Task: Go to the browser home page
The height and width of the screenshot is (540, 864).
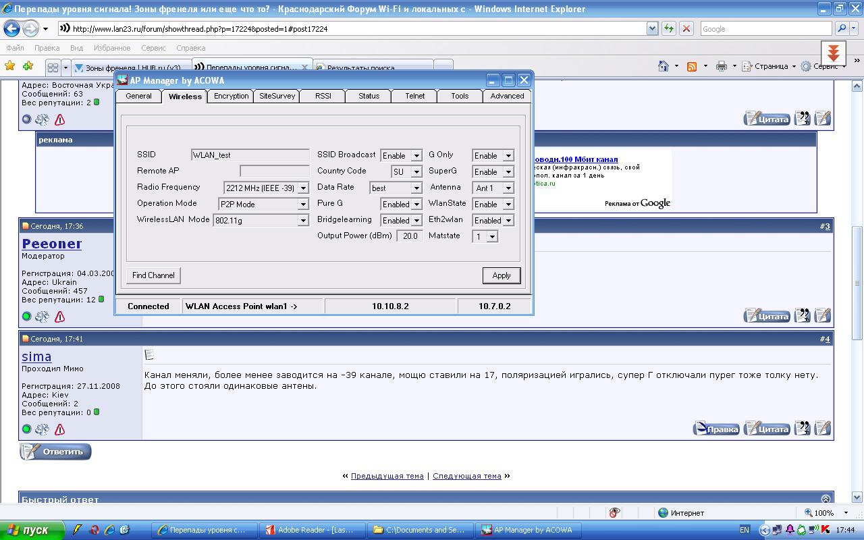Action: pyautogui.click(x=664, y=66)
